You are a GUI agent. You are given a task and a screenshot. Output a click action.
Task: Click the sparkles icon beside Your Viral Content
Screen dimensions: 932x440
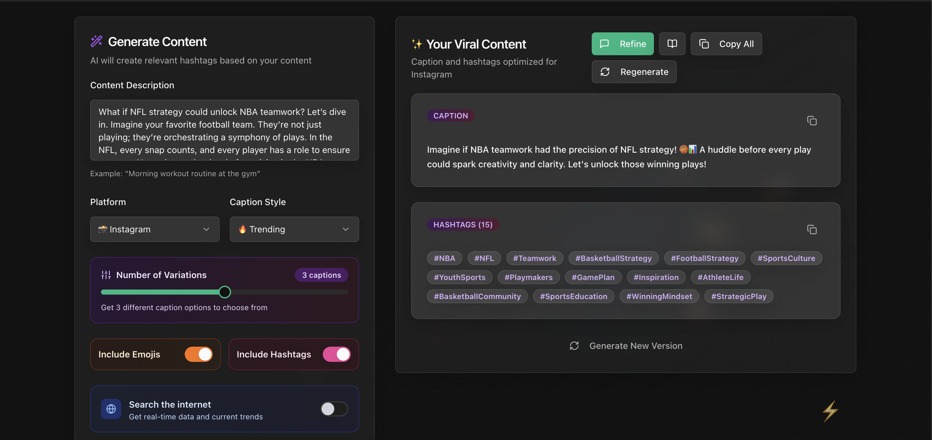click(417, 44)
